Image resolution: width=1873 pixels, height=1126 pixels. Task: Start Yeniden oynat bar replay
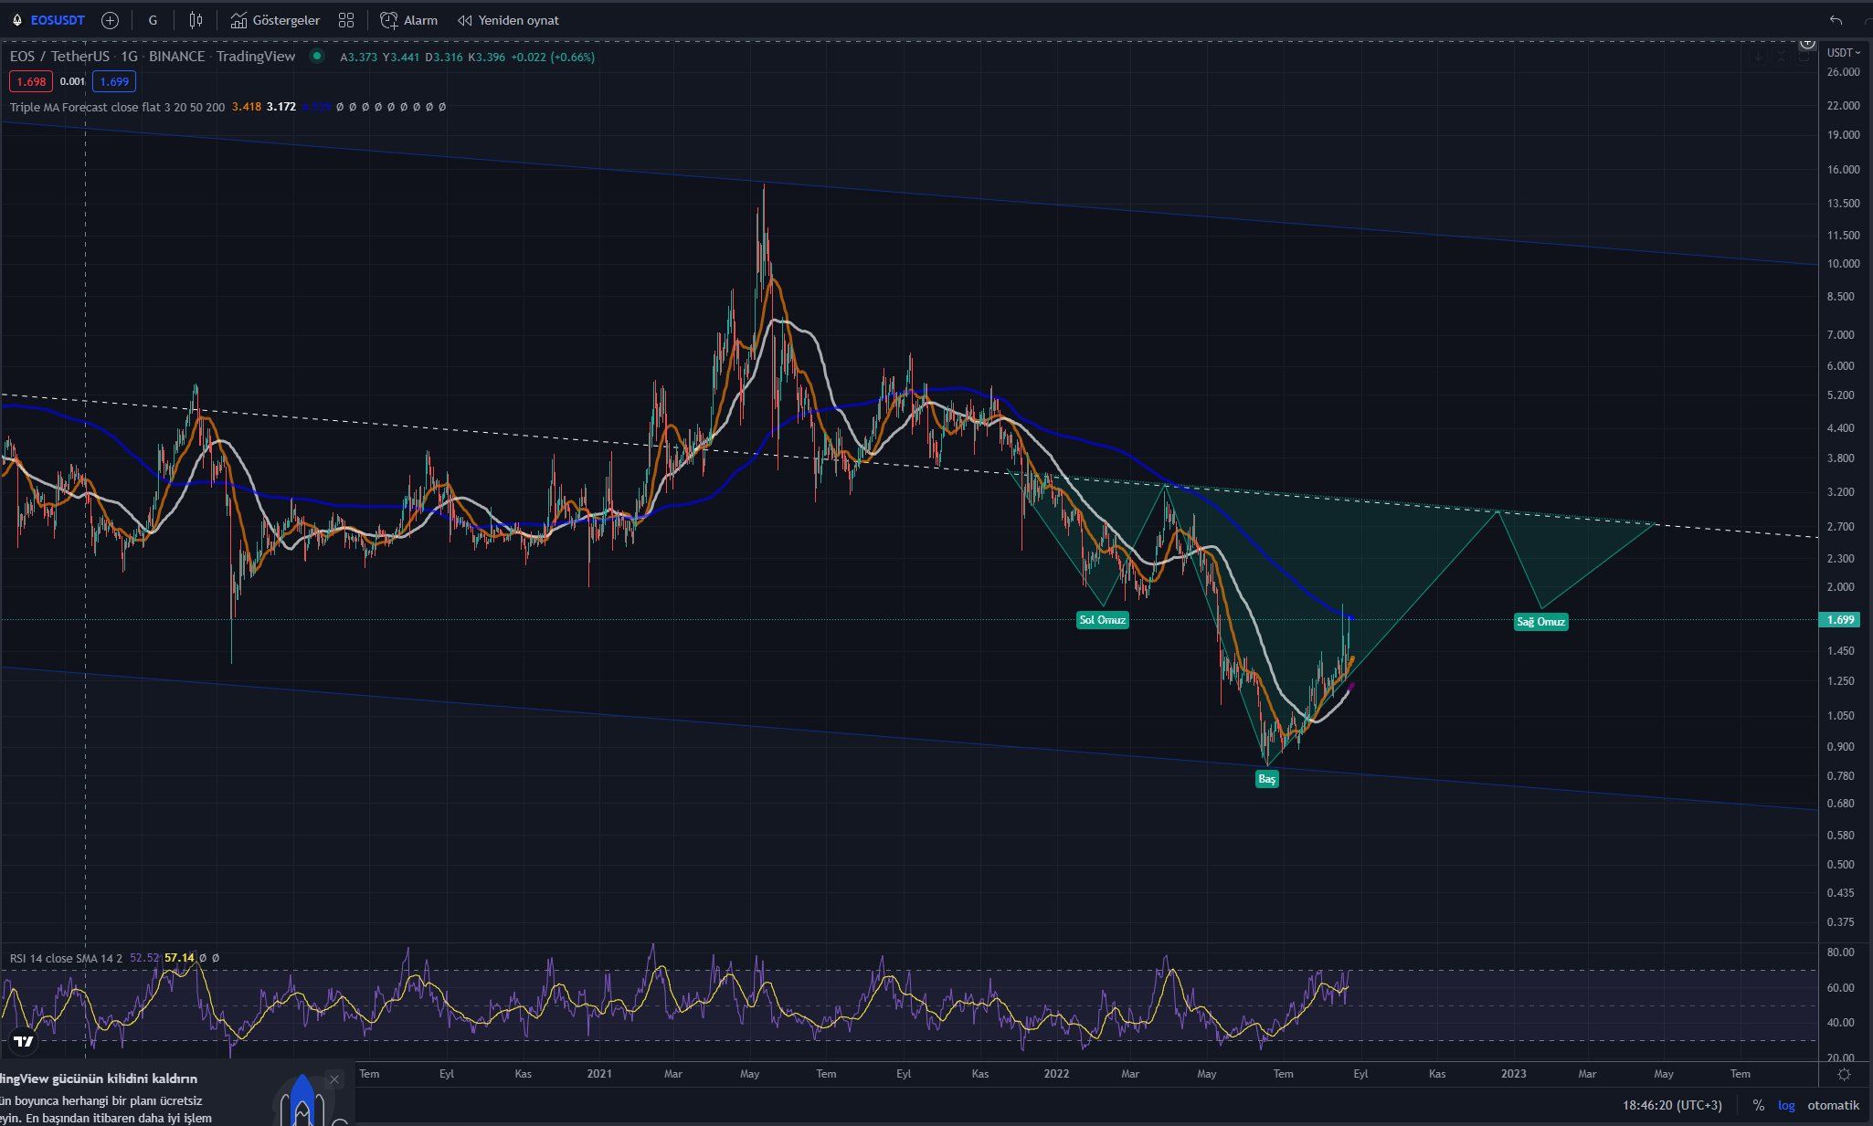(508, 20)
